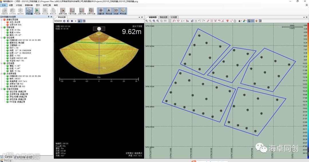This screenshot has height=162, width=309.
Task: Open the 数据采集 menu
Action: point(29,5)
